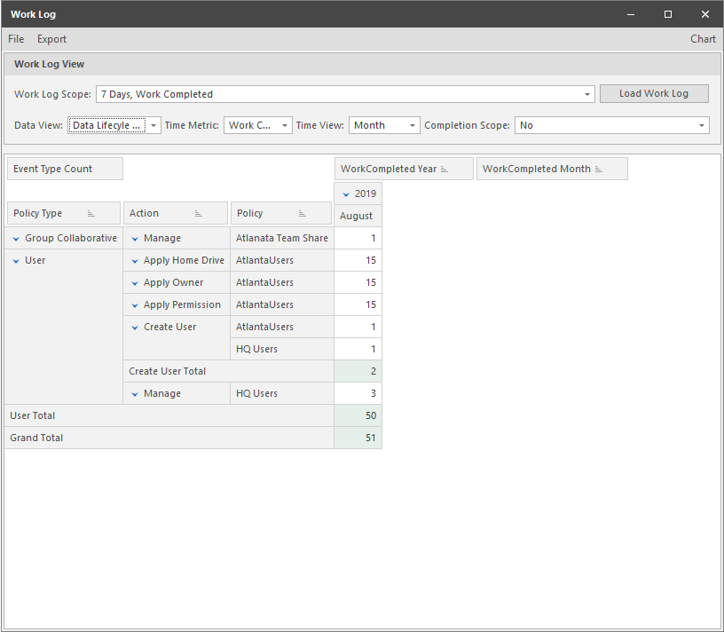Collapse the Create User action group

click(133, 327)
